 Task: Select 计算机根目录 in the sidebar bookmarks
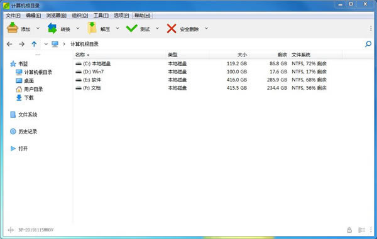point(38,72)
